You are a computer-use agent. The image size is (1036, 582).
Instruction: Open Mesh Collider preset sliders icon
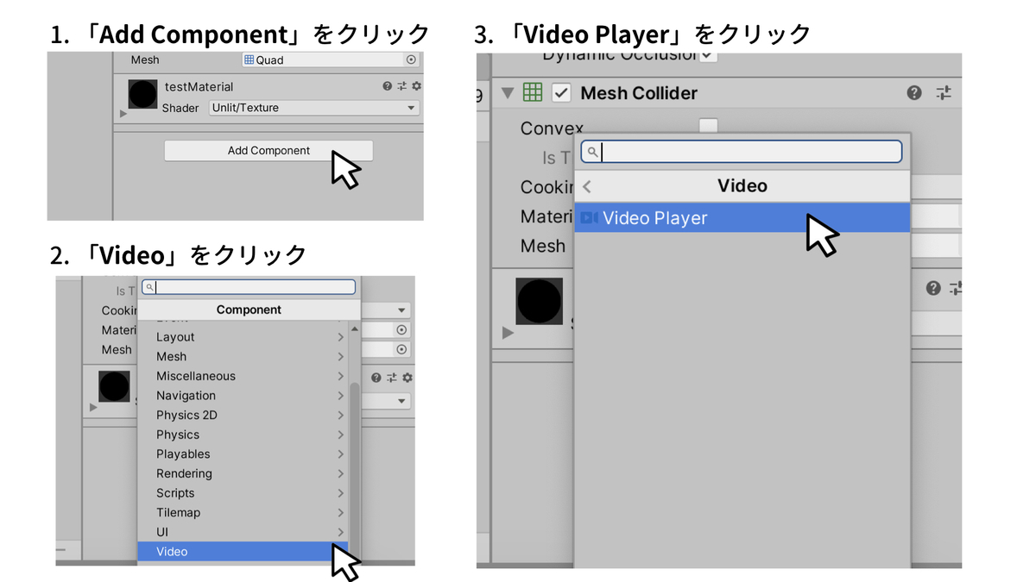pos(944,92)
